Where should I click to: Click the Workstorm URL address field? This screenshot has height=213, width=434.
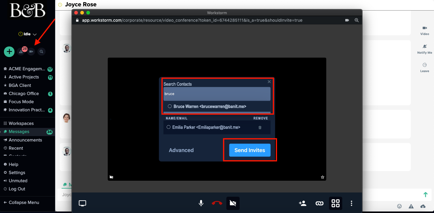tap(192, 20)
